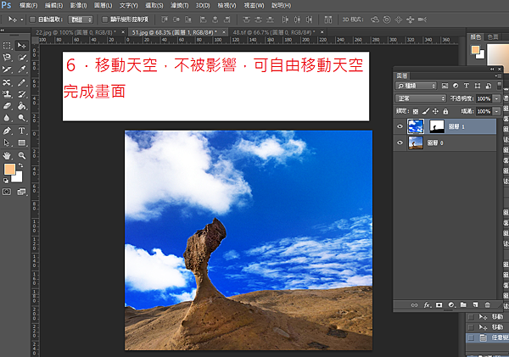Screen dimensions: 509x357
Task: Select the Move tool in the toolbox
Action: [x=22, y=46]
